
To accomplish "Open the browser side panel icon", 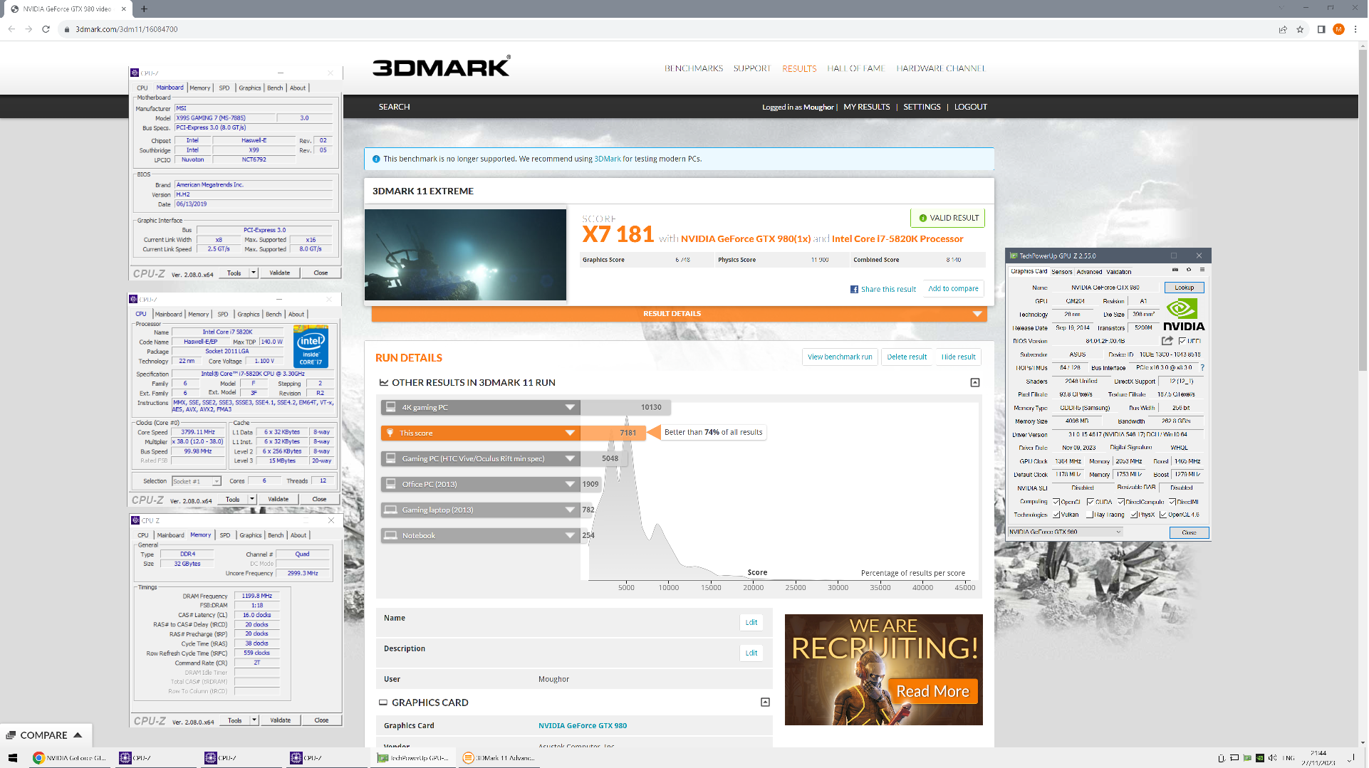I will coord(1321,29).
